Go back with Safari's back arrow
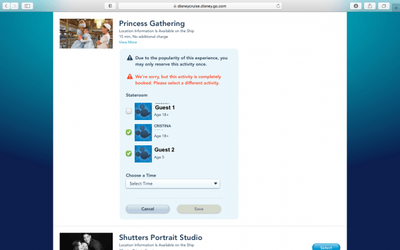Screen dimensions: 400x250 point(7,6)
